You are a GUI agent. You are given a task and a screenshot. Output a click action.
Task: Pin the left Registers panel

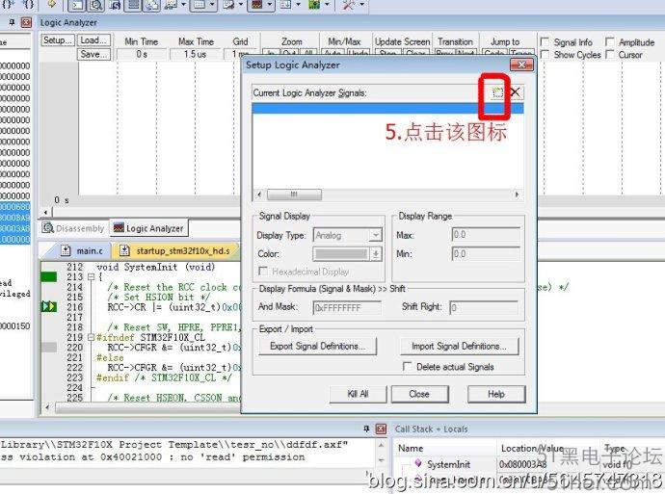[13, 22]
